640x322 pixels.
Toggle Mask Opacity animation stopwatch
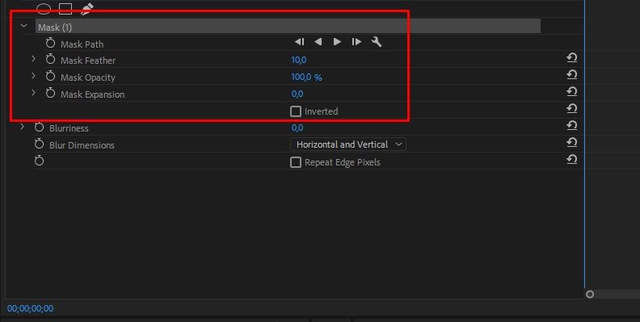(51, 76)
